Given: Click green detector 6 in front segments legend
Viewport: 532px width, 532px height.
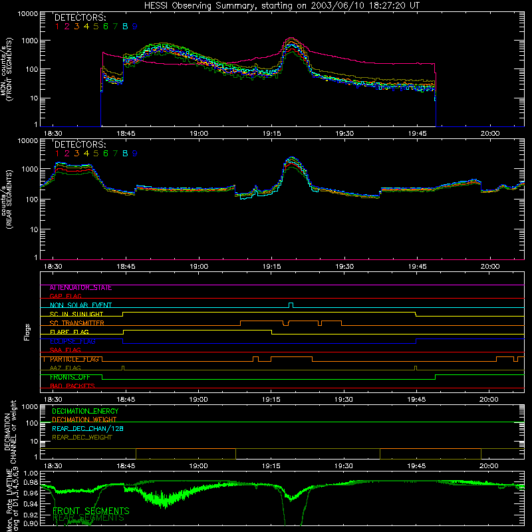Looking at the screenshot, I should 106,27.
